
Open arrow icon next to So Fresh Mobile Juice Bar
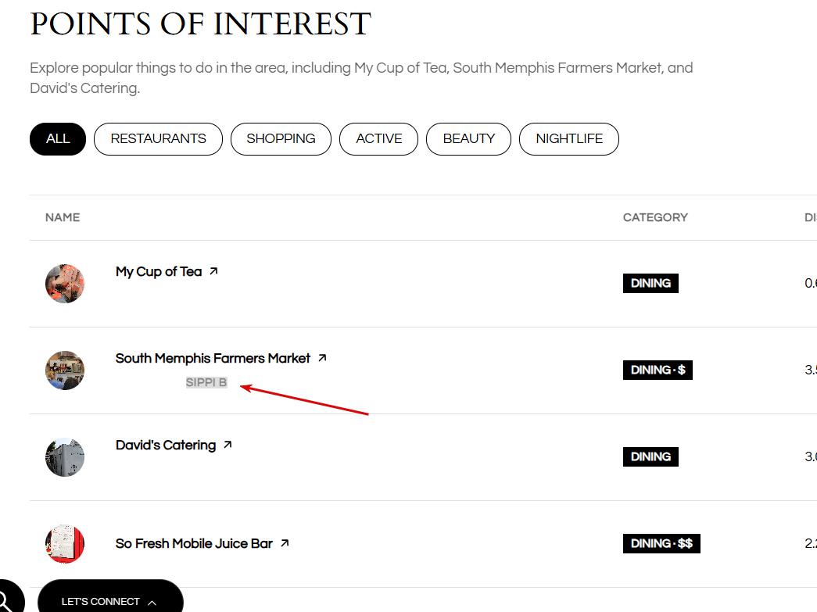(285, 543)
